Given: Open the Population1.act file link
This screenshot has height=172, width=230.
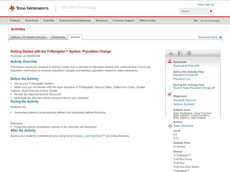Looking at the screenshot, I should (182, 79).
